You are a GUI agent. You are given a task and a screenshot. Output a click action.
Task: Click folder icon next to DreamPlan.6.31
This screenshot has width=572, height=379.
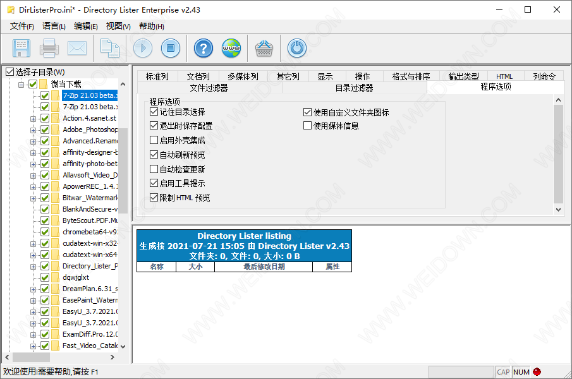point(55,289)
